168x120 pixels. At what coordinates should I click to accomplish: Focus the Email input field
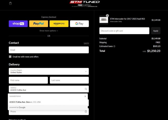[49, 50]
